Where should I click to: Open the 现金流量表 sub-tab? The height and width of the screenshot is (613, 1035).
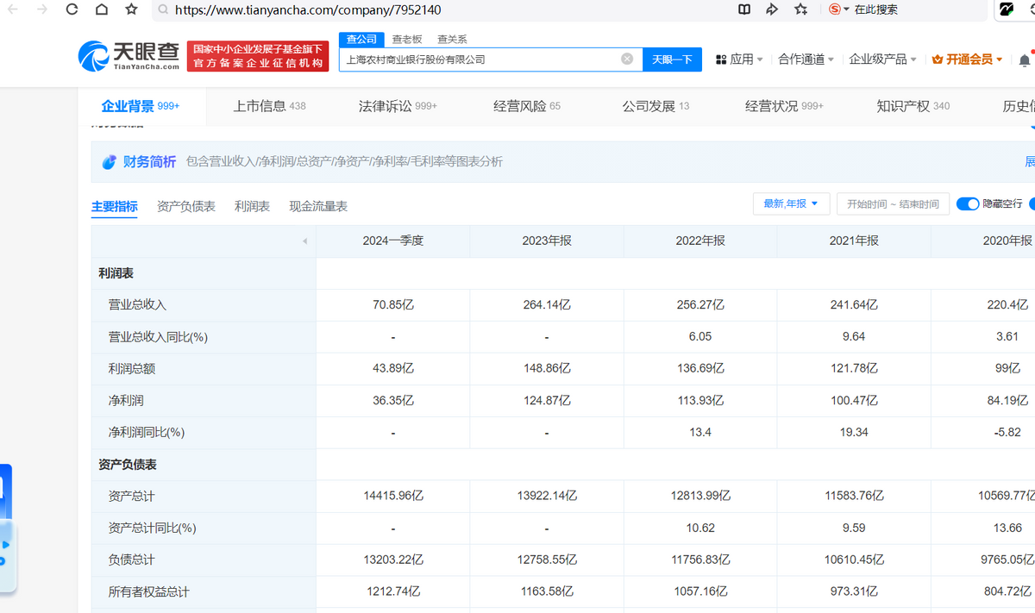pos(318,206)
